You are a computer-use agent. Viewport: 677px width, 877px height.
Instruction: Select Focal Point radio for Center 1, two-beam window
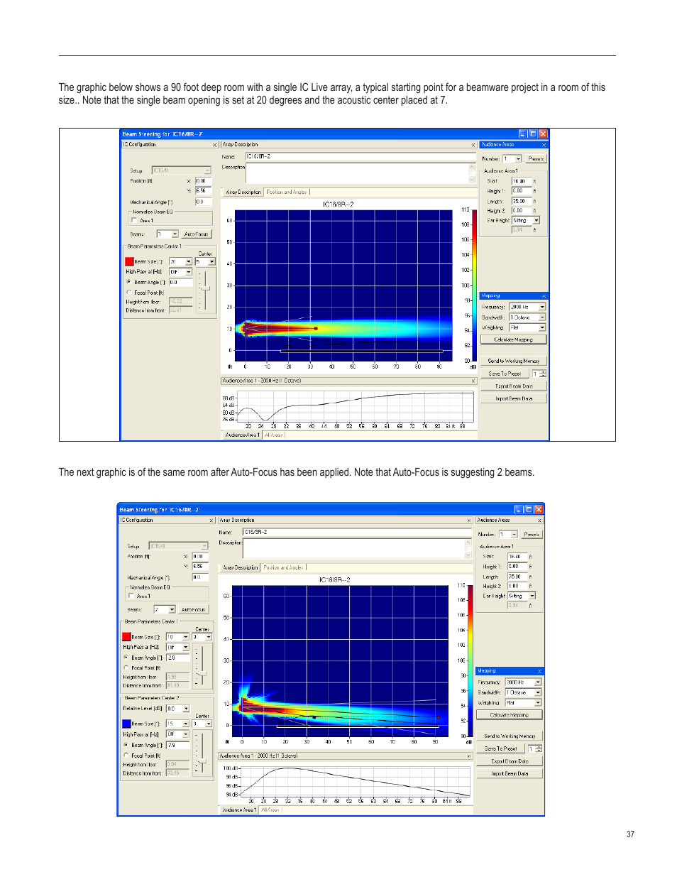126,668
